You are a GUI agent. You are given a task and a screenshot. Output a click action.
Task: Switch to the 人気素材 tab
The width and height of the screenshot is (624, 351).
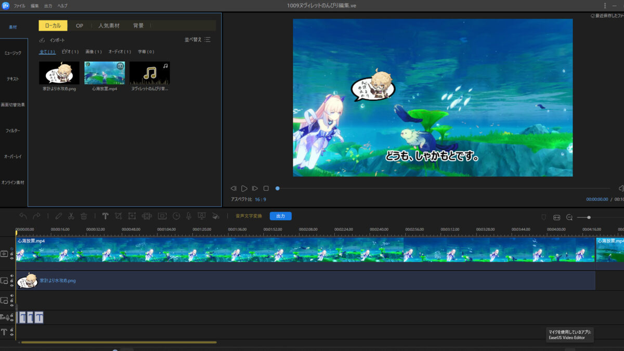109,25
